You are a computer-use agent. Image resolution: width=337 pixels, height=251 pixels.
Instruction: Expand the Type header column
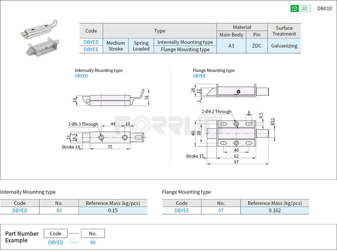click(160, 31)
